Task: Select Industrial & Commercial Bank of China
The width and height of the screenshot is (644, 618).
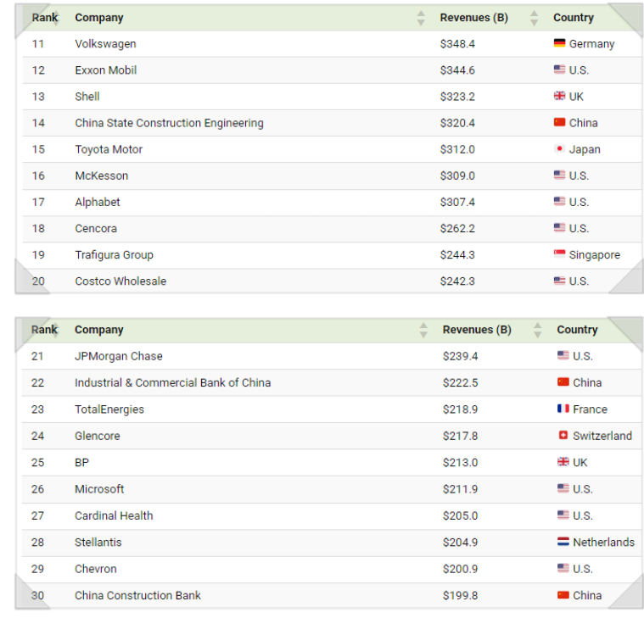Action: point(172,383)
